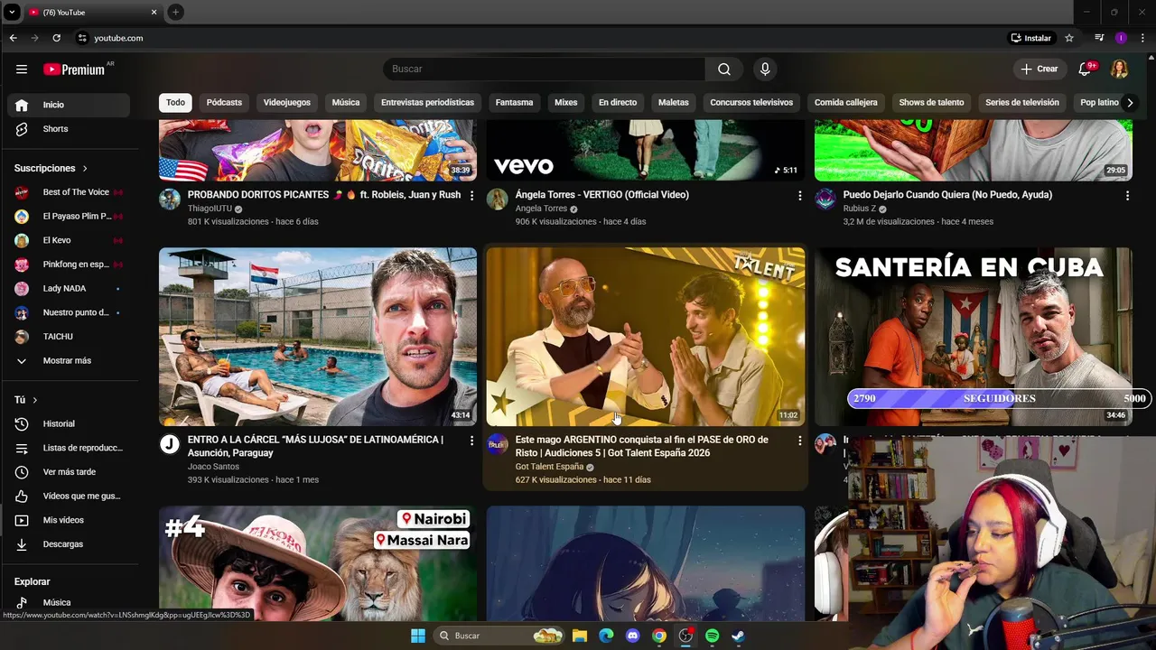
Task: Start voice search with microphone icon
Action: pyautogui.click(x=765, y=70)
